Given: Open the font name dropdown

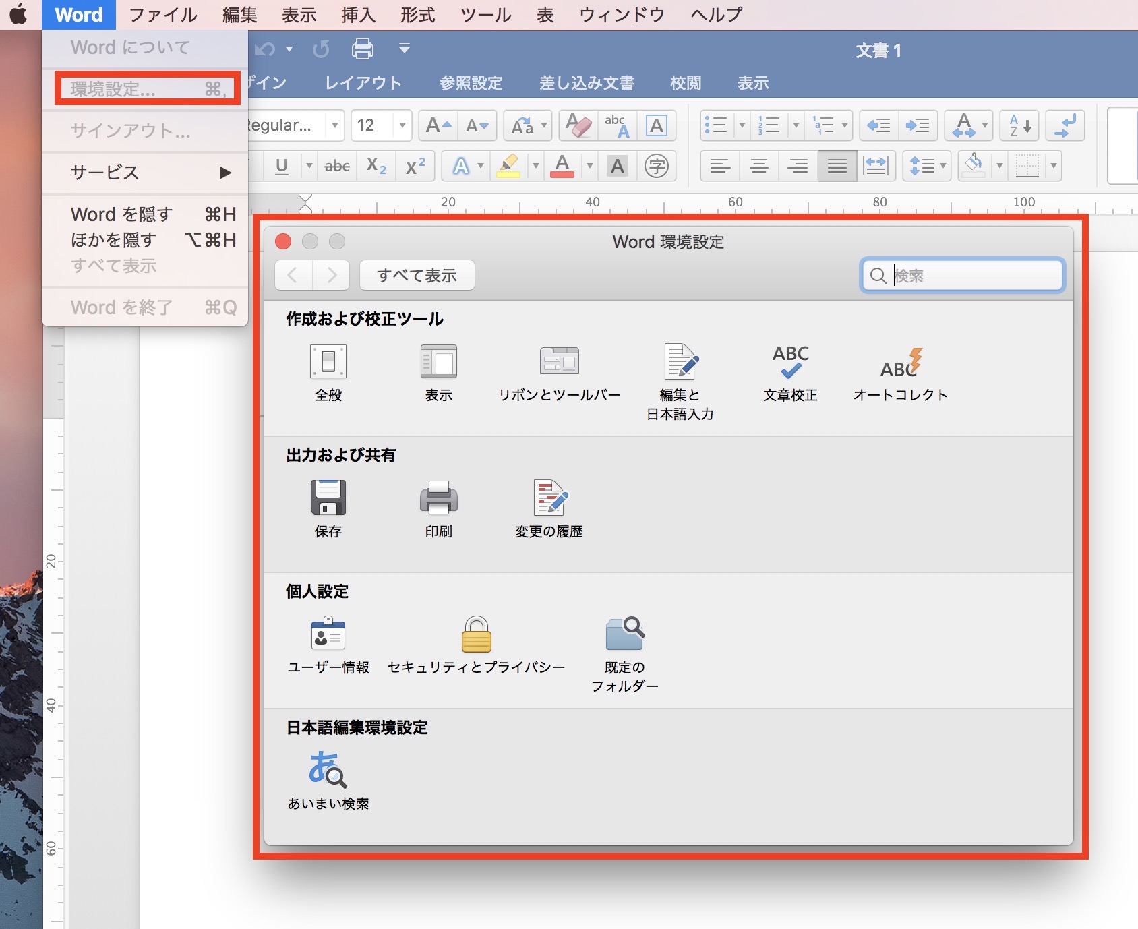Looking at the screenshot, I should pos(335,125).
